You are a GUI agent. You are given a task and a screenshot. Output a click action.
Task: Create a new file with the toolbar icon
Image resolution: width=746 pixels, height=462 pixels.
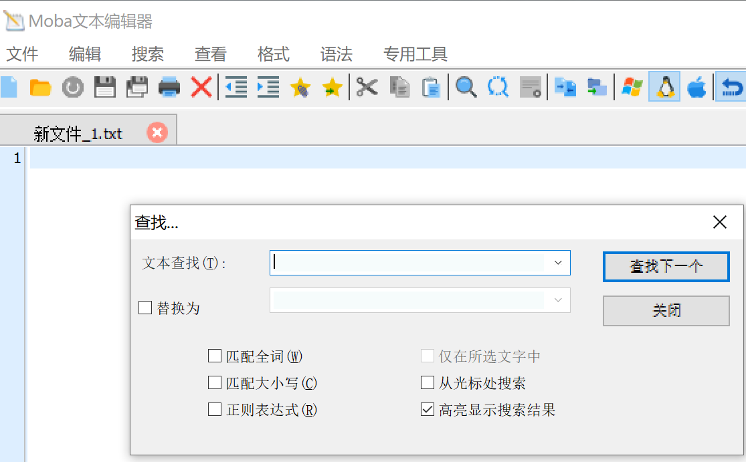pos(9,88)
